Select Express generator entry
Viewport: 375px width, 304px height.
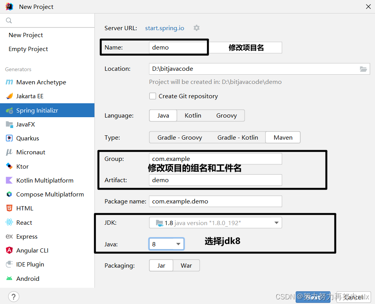pos(47,236)
